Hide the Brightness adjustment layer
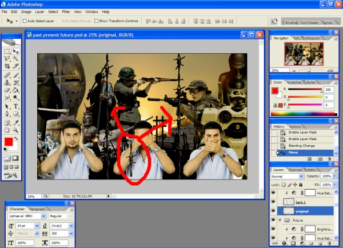The height and width of the screenshot is (248, 343). pos(273,229)
